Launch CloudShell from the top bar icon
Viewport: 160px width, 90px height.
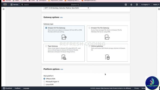(126, 4)
